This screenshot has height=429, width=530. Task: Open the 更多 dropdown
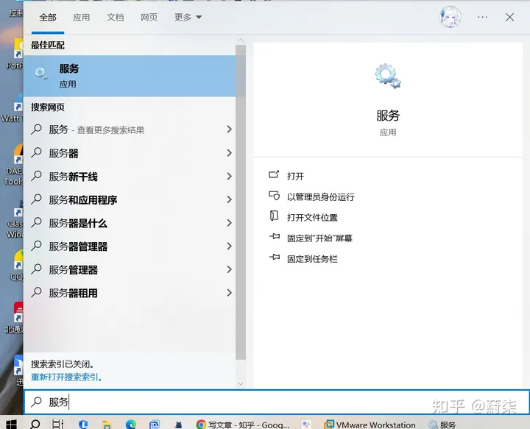pos(188,17)
